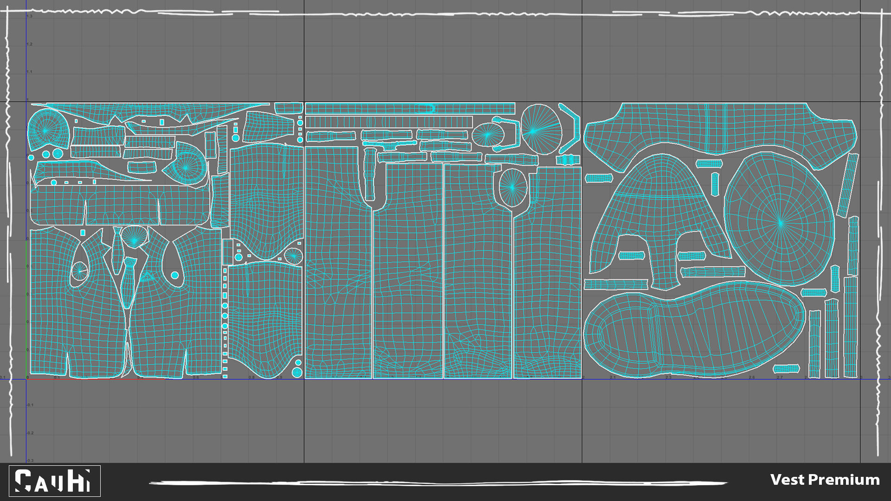Click the Vest Premium title text
This screenshot has height=501, width=891.
click(825, 480)
